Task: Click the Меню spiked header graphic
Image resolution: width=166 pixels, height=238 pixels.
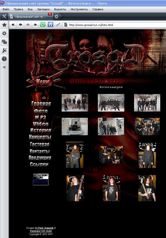Action: [43, 82]
